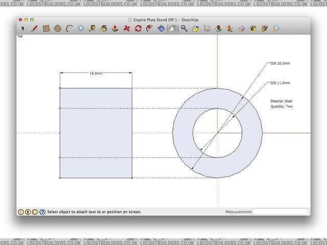Click the Zoom Extents icon
327x245 pixels.
[x=196, y=29]
